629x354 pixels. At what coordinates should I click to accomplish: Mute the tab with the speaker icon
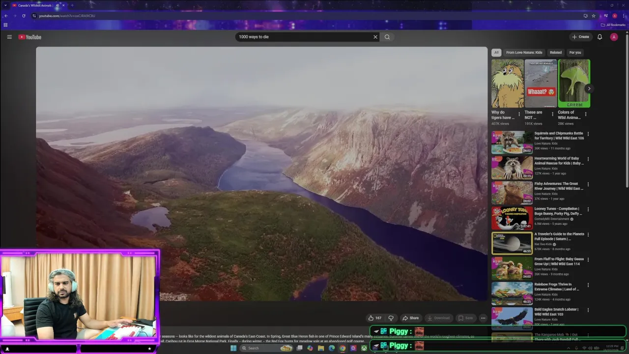pyautogui.click(x=57, y=5)
